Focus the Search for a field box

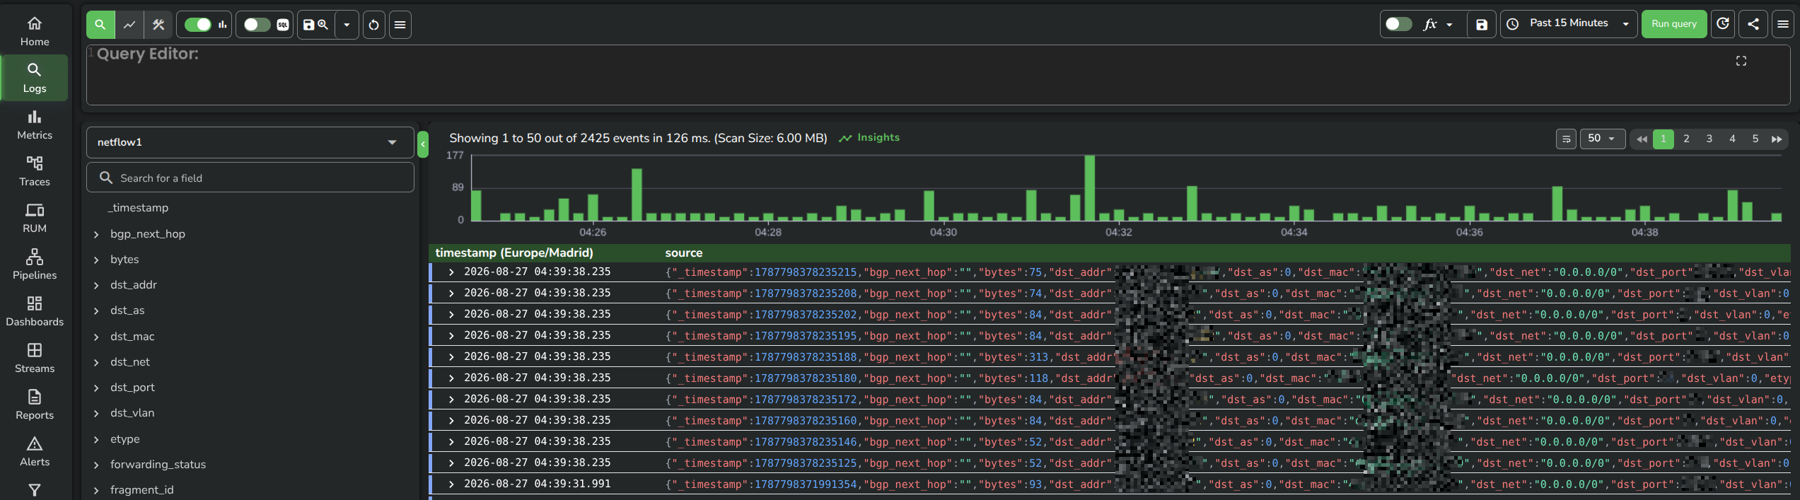click(250, 178)
